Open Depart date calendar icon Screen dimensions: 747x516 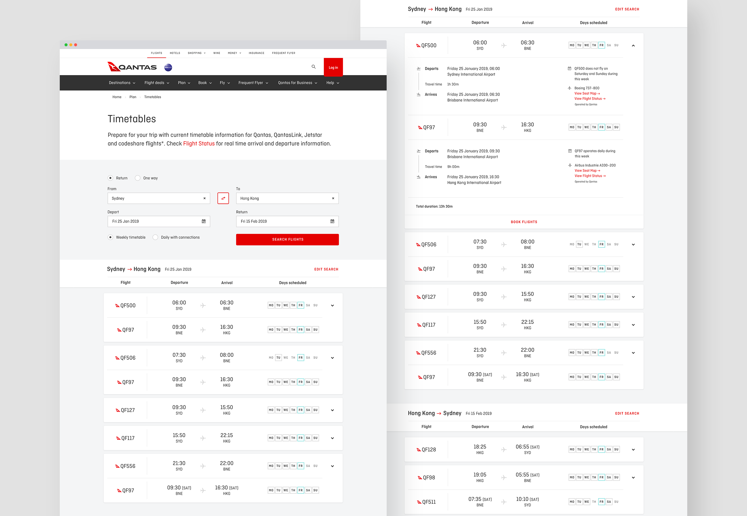click(204, 221)
